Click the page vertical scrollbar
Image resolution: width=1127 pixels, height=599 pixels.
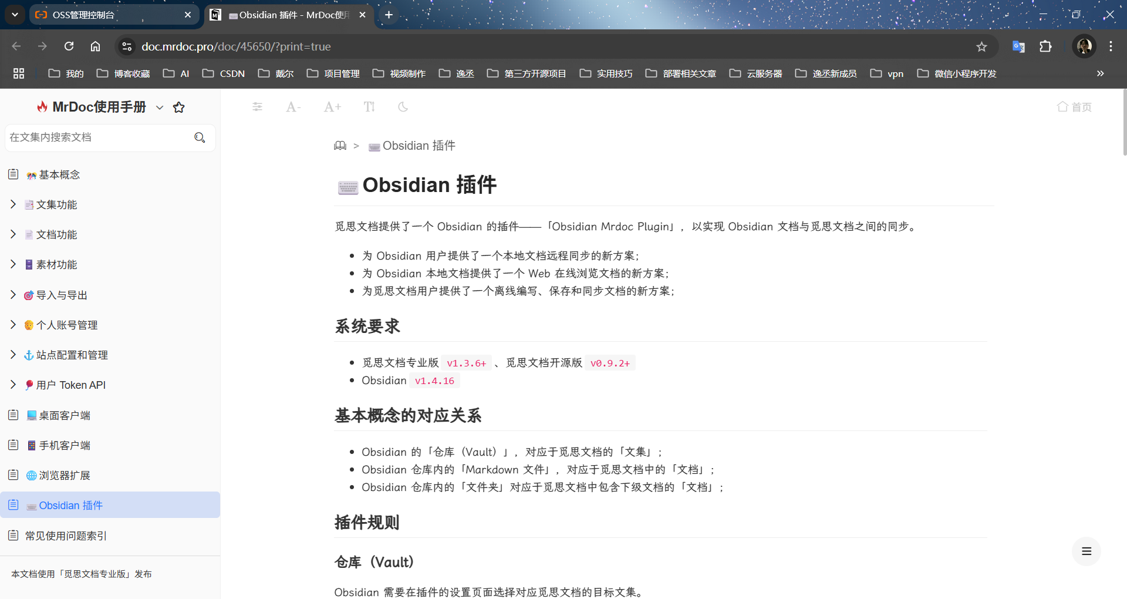[1124, 122]
